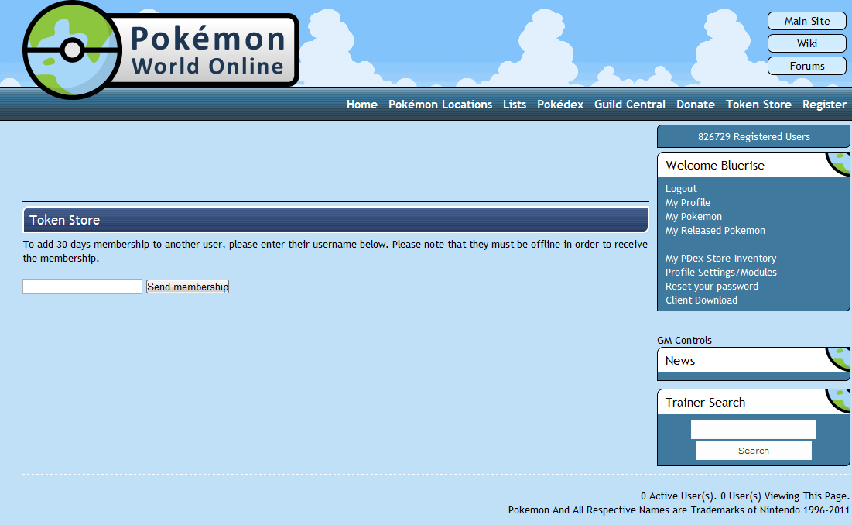The image size is (852, 525).
Task: Select Home in the navigation bar
Action: 361,105
